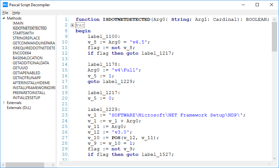
Task: Click 'v_5 := 1;' on line 16
Action: point(101,76)
